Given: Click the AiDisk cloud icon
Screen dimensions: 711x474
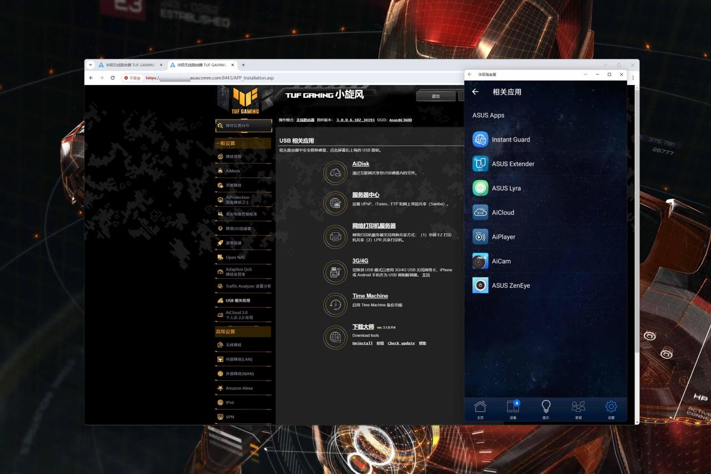Looking at the screenshot, I should coord(336,173).
